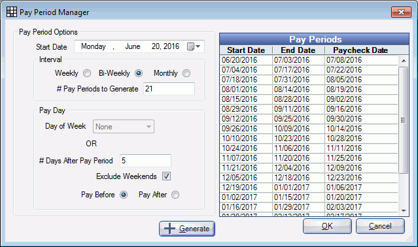Select paycheck date cell 09/16/2016
This screenshot has height=247, width=418.
pyautogui.click(x=362, y=109)
